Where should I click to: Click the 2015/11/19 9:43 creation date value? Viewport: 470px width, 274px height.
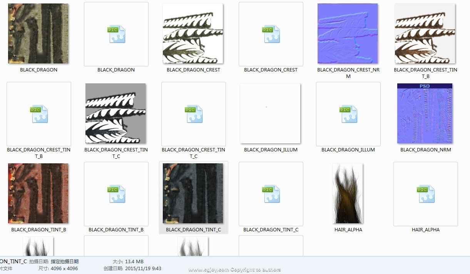point(143,269)
